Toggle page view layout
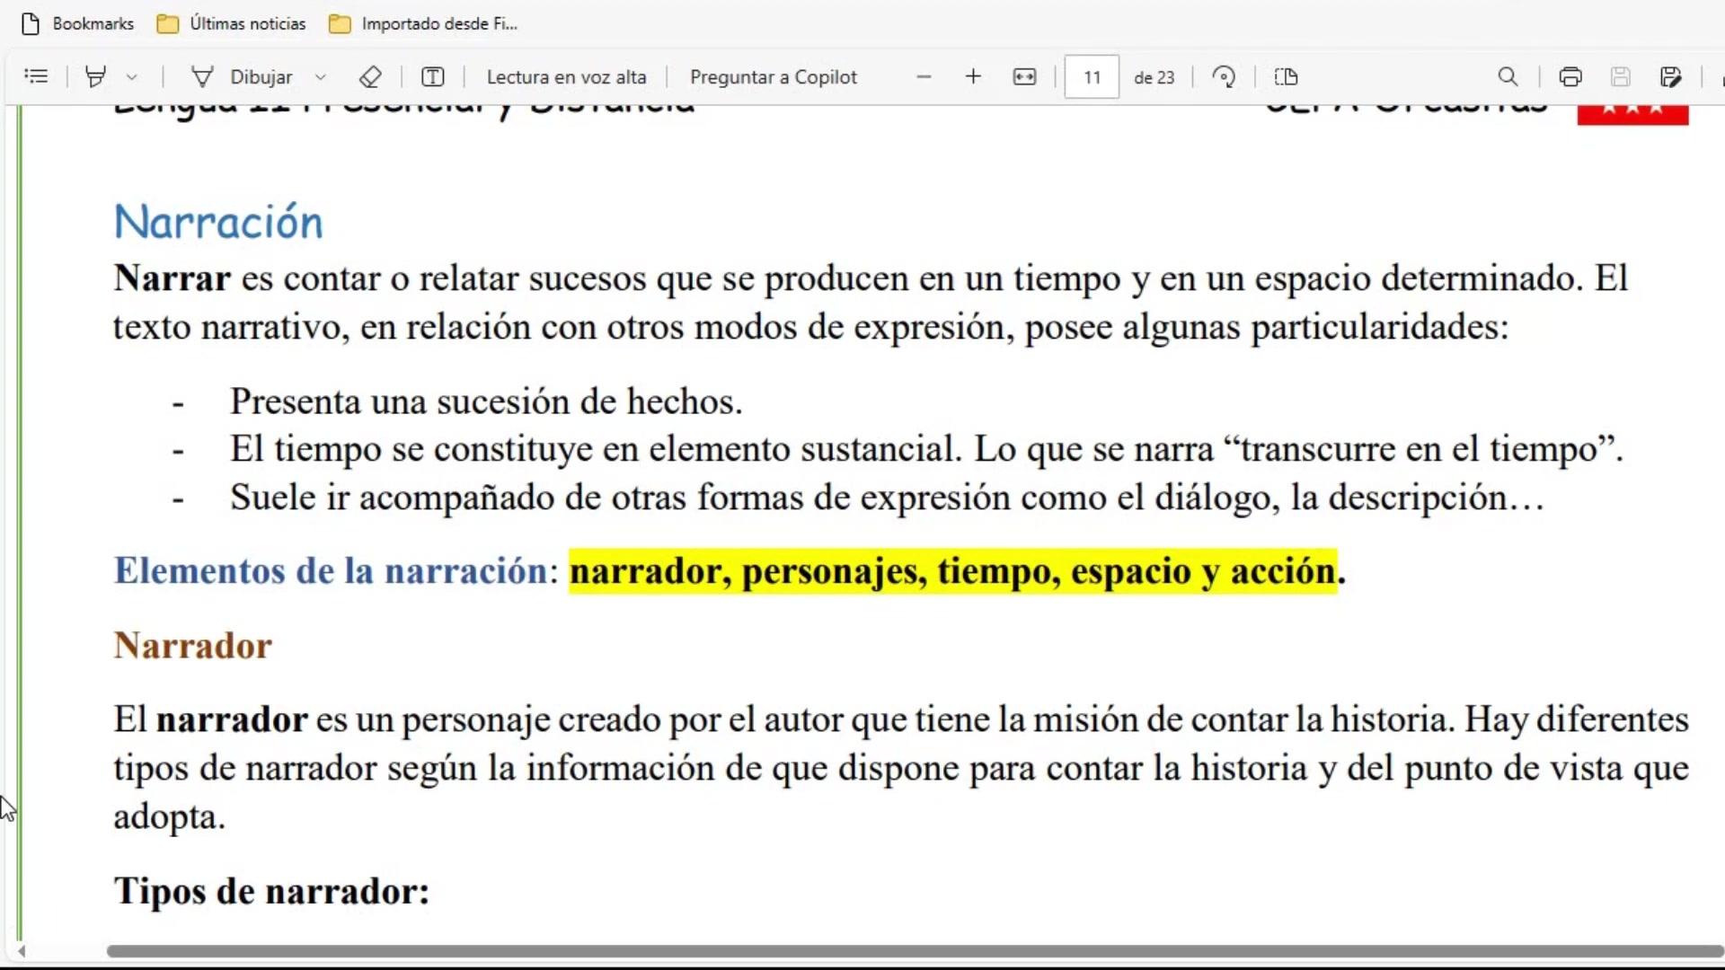1725x970 pixels. [1286, 77]
